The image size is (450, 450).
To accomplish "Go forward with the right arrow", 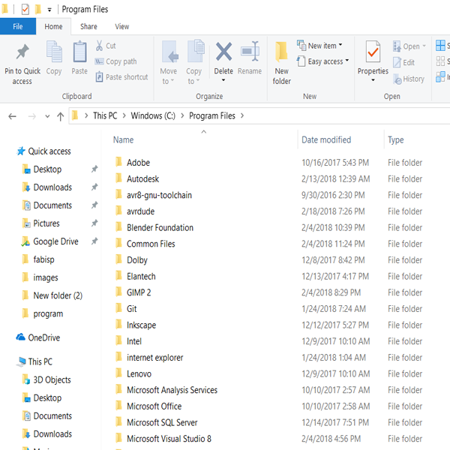I will tap(31, 116).
